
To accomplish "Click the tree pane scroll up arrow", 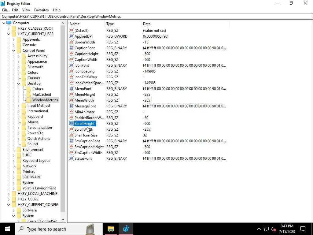I will pyautogui.click(x=63, y=23).
